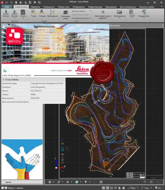Click the Координаты icon
The height and width of the screenshot is (190, 165).
coord(144,12)
